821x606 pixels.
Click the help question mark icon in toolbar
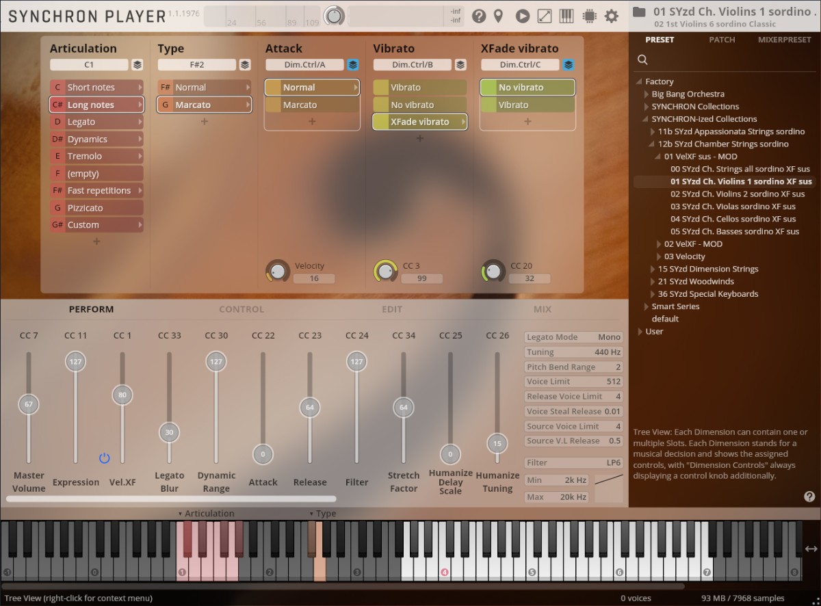(x=479, y=16)
